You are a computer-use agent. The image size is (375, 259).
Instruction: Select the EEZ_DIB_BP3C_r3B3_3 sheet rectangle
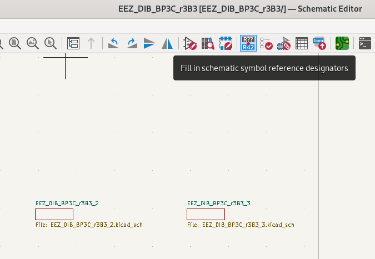(206, 214)
